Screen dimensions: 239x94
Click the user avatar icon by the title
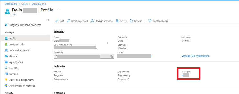pos(7,11)
